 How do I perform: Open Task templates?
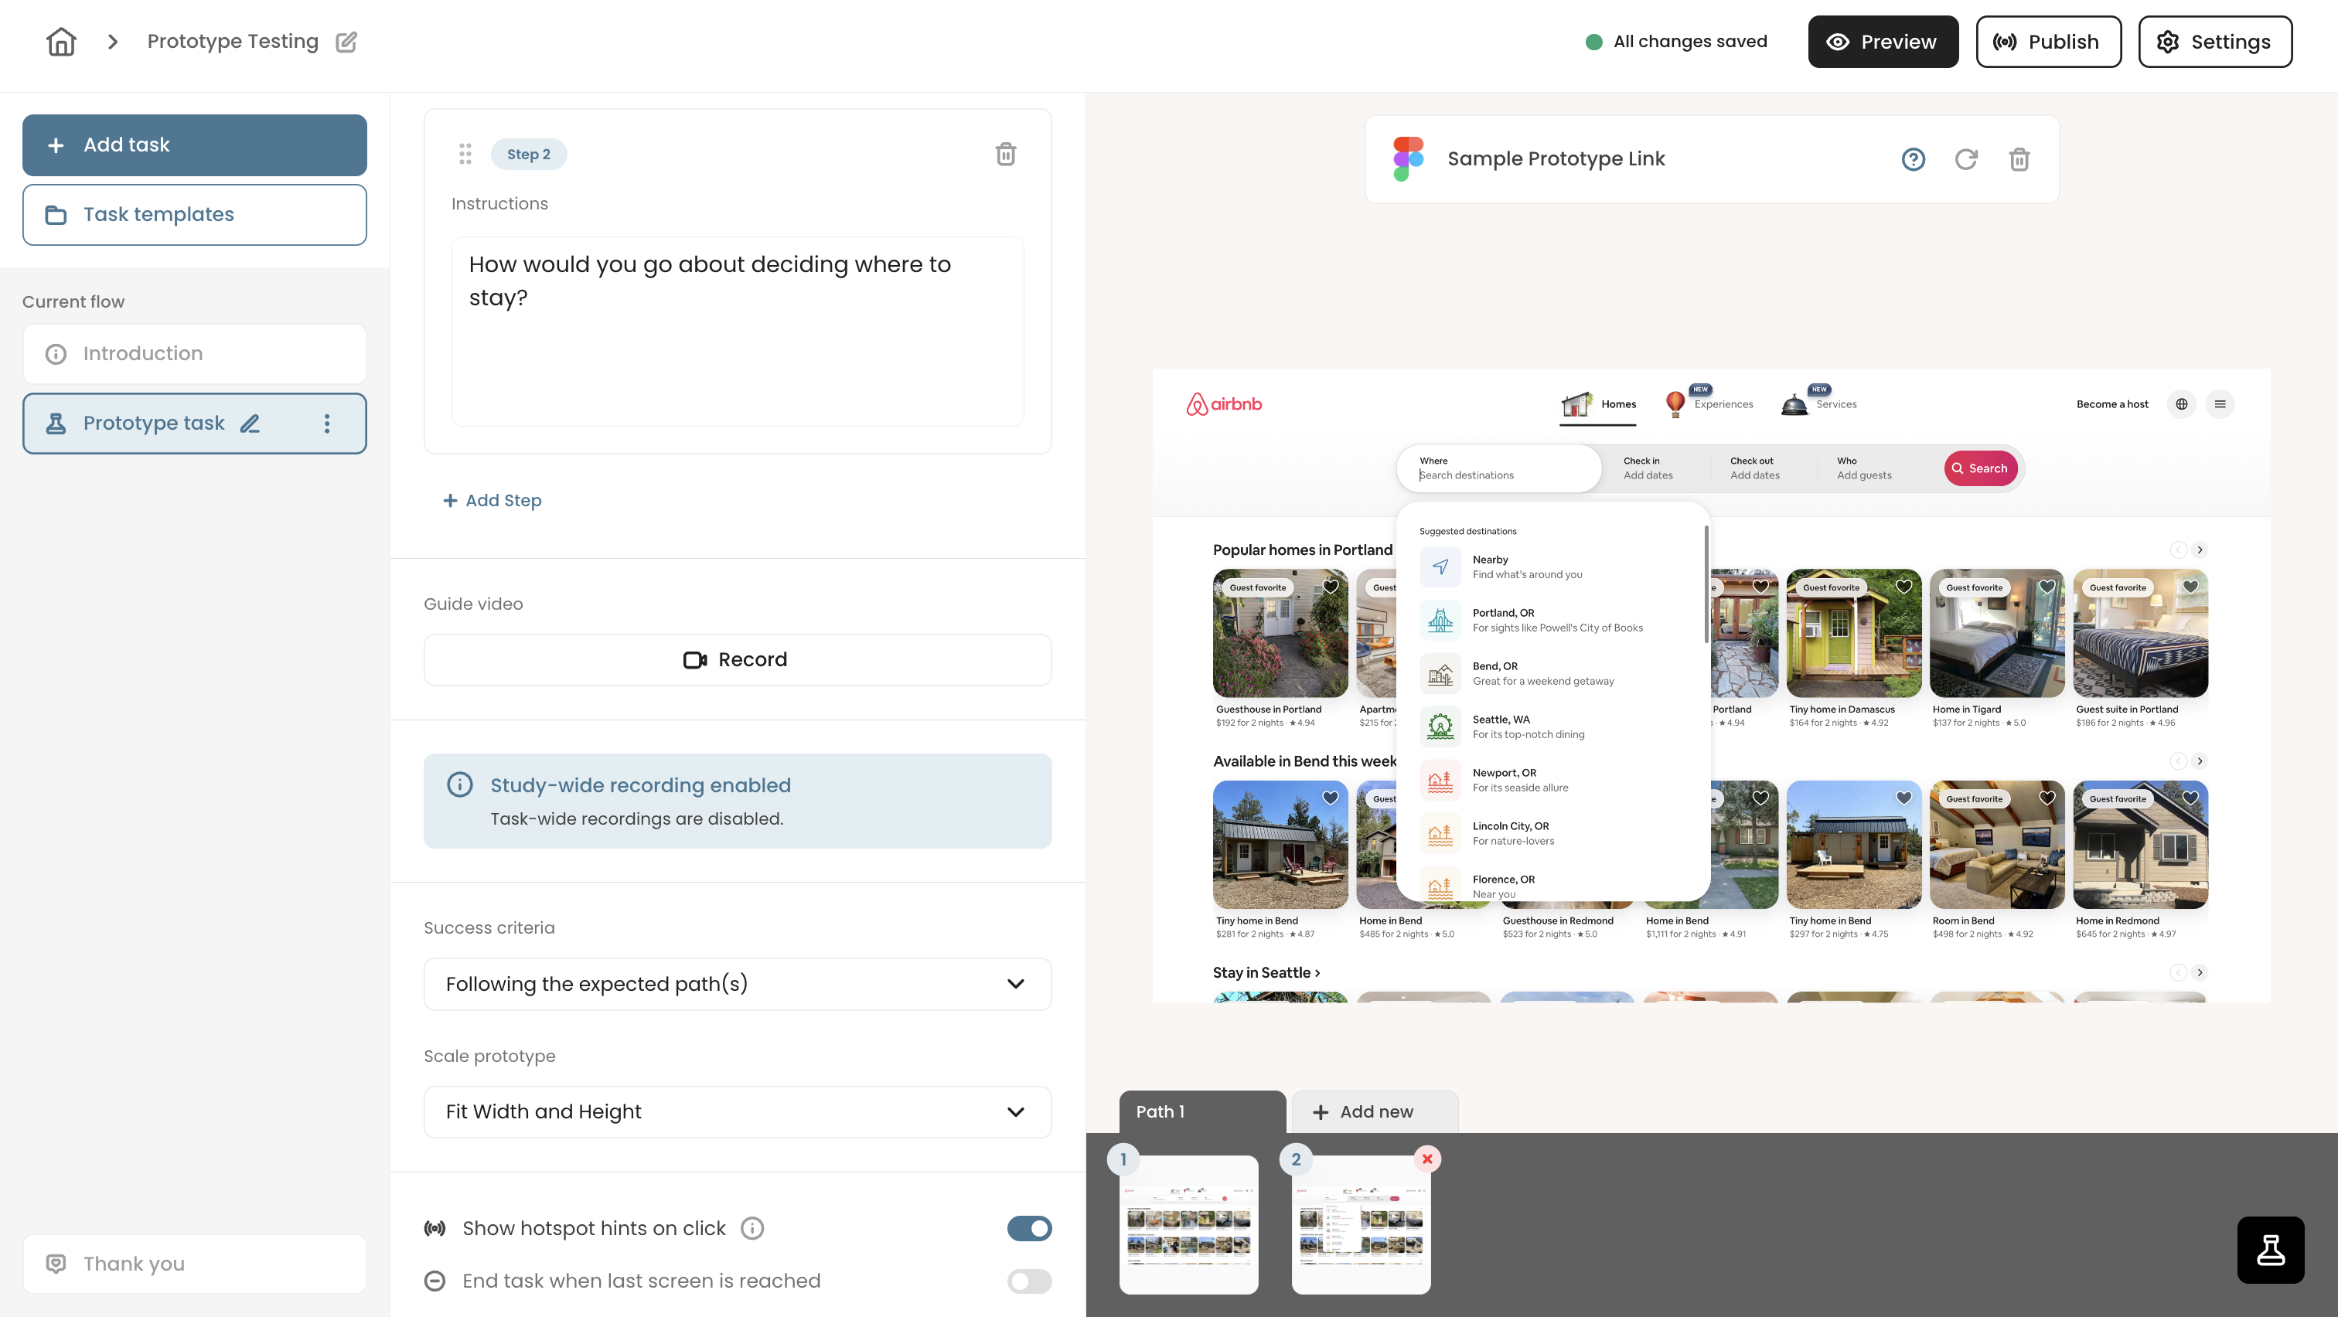pyautogui.click(x=194, y=215)
